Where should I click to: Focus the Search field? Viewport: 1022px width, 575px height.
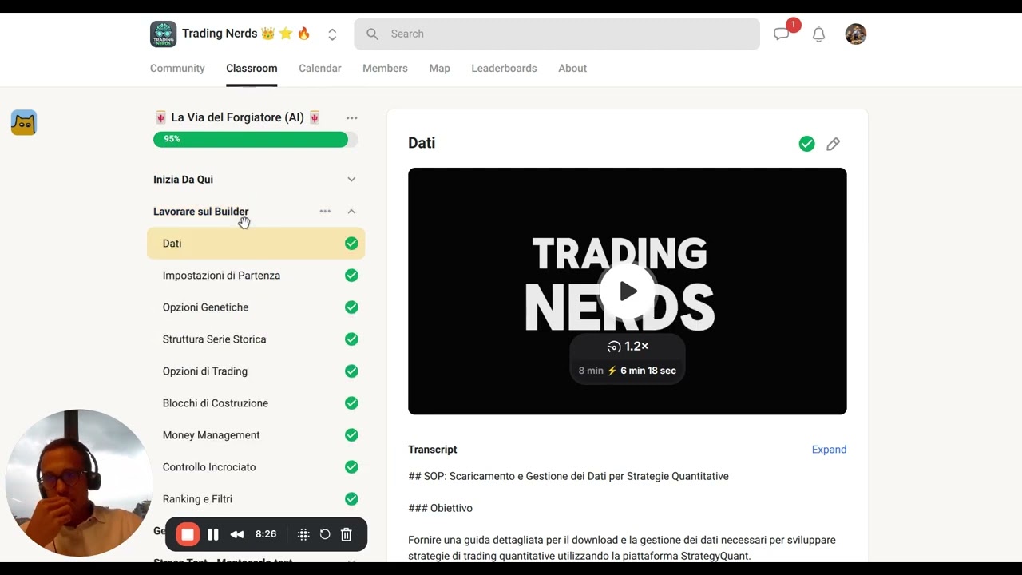click(557, 34)
